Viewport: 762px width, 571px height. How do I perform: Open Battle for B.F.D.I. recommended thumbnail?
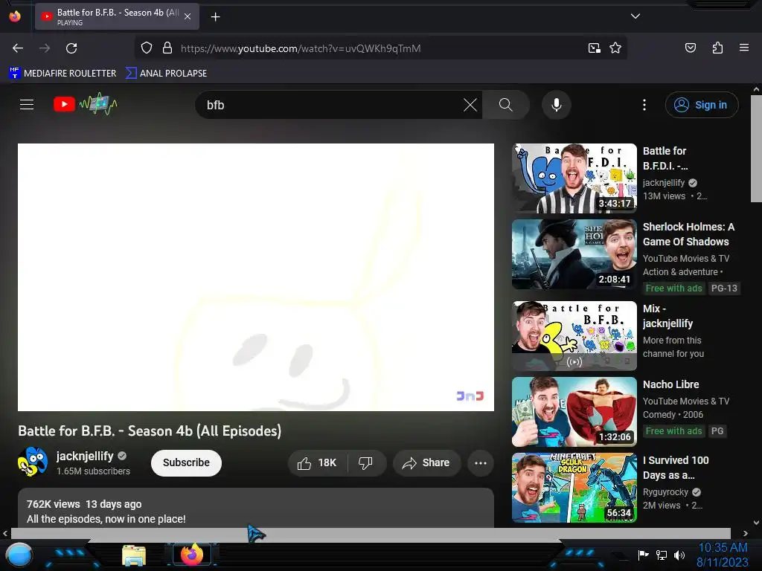click(574, 178)
